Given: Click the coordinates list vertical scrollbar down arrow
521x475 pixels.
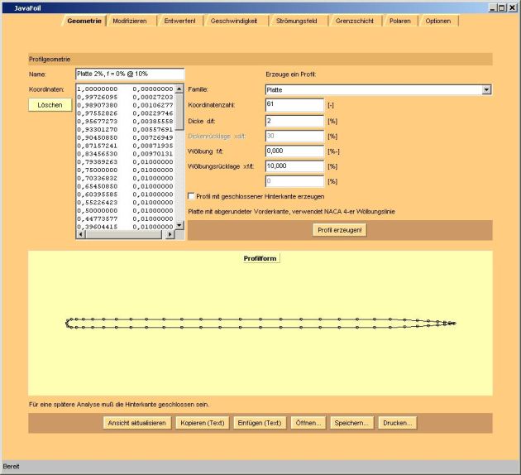Looking at the screenshot, I should (x=180, y=224).
